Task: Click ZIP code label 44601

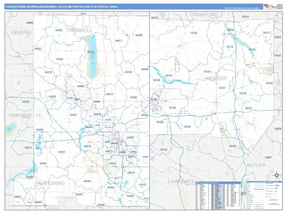Action: pyautogui.click(x=17, y=197)
